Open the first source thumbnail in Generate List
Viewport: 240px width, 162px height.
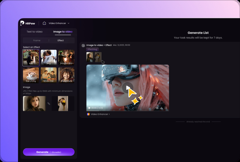click(x=90, y=57)
